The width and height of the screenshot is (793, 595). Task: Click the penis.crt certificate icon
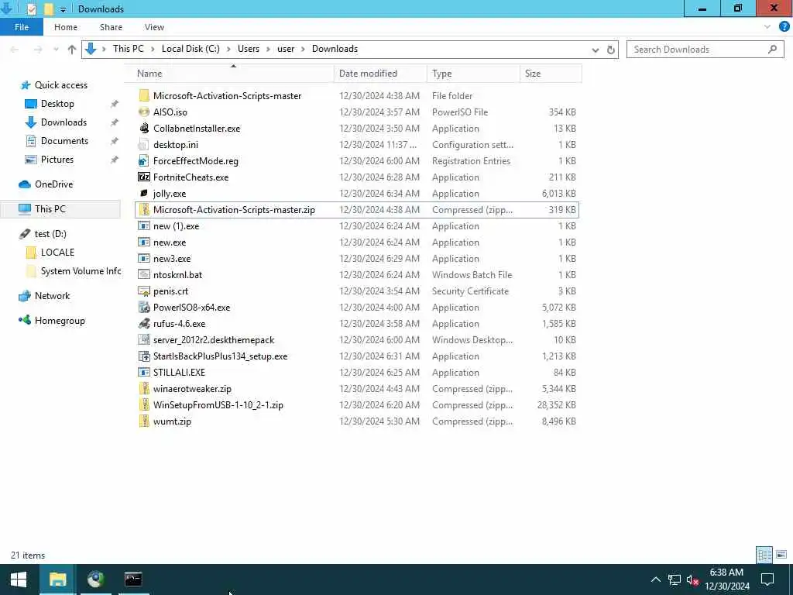coord(144,291)
